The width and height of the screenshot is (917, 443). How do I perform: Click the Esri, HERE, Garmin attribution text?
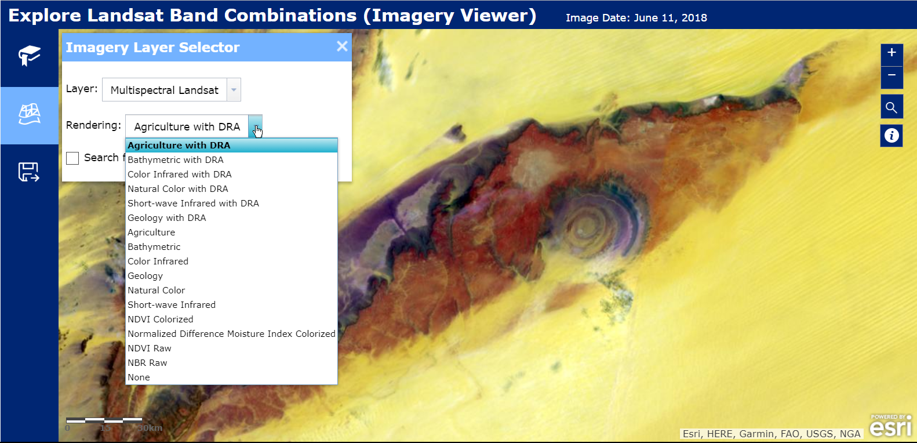coord(771,434)
